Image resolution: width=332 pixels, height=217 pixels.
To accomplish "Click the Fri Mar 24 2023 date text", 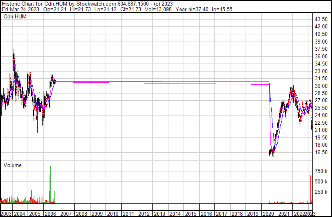I will point(18,9).
